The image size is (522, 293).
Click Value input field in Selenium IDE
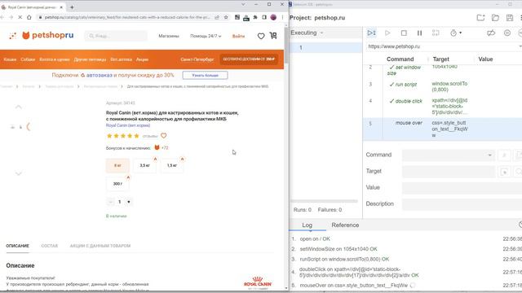coord(462,188)
